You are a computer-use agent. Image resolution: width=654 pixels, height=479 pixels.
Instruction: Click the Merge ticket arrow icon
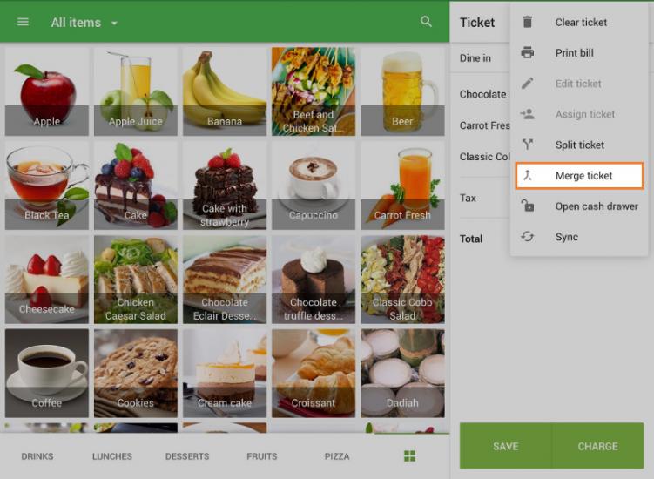(527, 175)
